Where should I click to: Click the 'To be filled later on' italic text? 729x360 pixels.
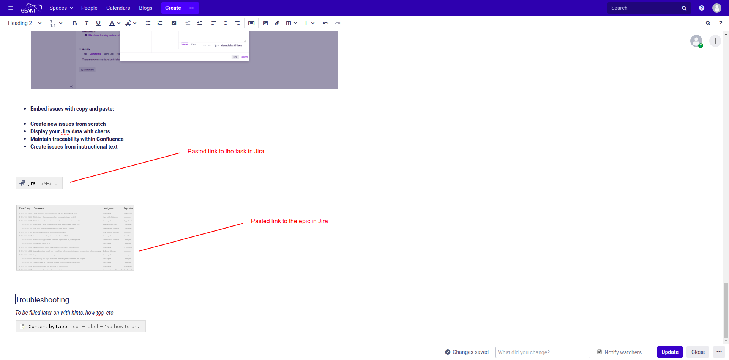(x=64, y=313)
